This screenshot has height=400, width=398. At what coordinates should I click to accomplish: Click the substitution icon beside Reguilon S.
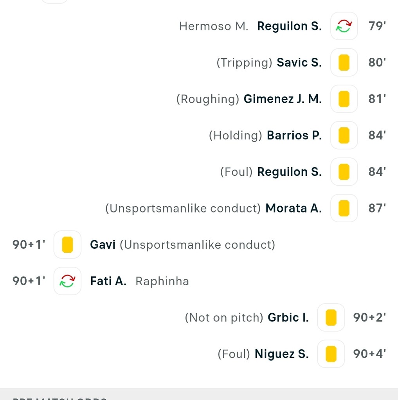pyautogui.click(x=344, y=26)
